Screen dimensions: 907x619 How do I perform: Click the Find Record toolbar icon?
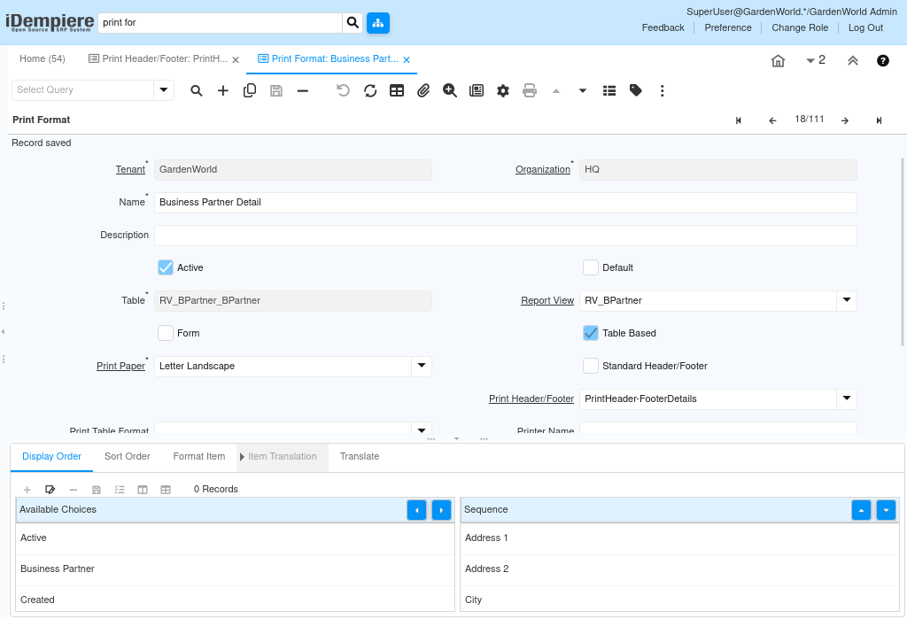tap(197, 91)
